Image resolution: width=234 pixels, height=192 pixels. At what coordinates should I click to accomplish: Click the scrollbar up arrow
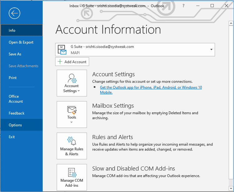[x=231, y=23]
